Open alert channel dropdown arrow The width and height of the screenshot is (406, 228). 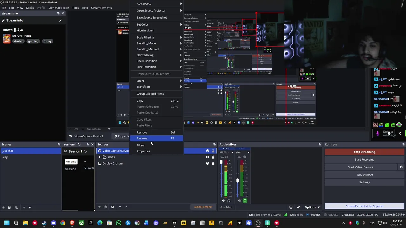248,152
